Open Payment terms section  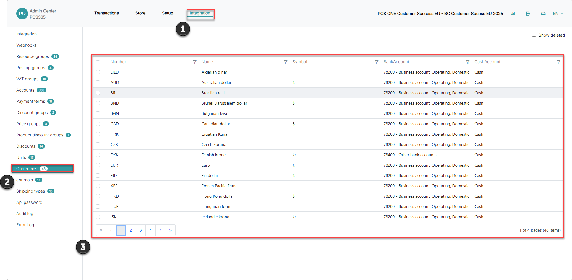35,101
